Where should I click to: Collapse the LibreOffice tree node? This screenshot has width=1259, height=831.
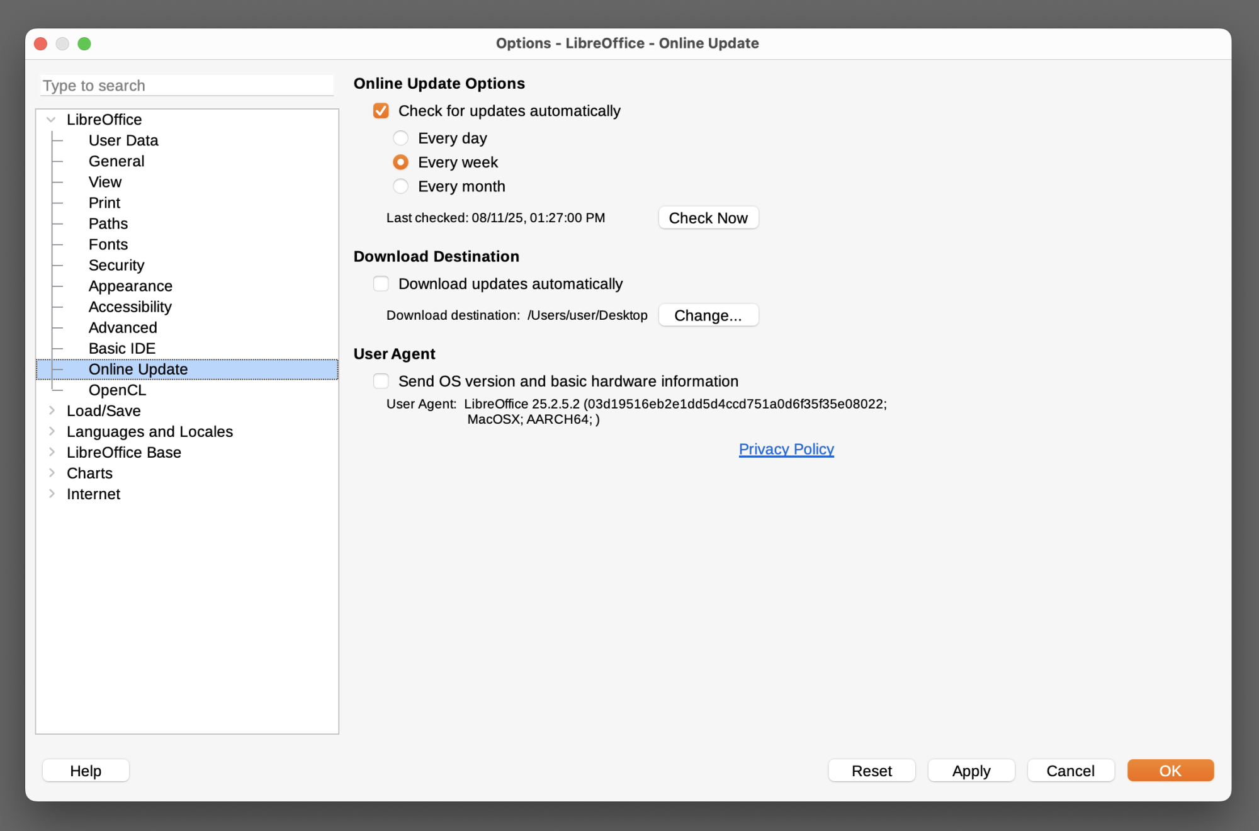tap(52, 120)
